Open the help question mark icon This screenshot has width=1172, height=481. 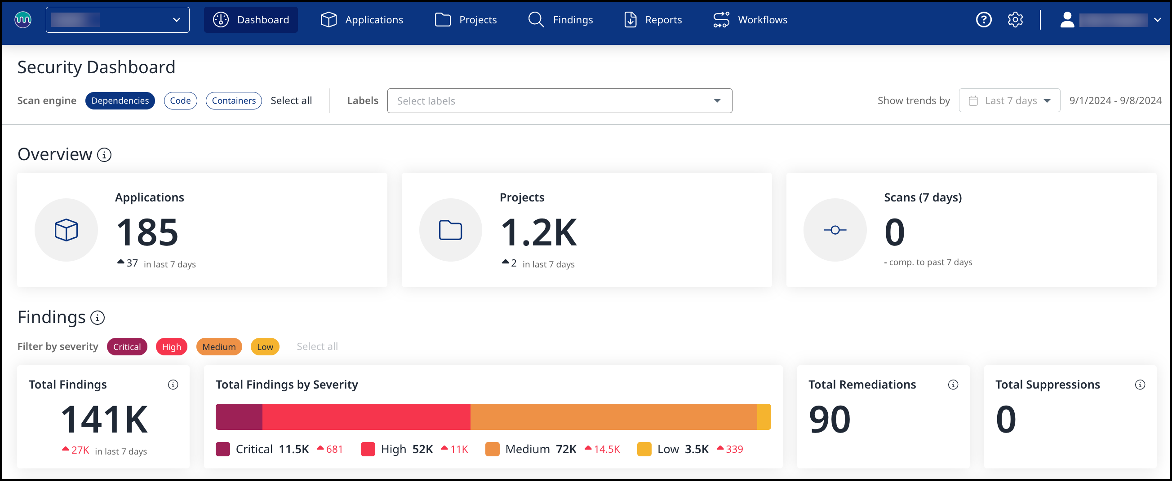983,20
